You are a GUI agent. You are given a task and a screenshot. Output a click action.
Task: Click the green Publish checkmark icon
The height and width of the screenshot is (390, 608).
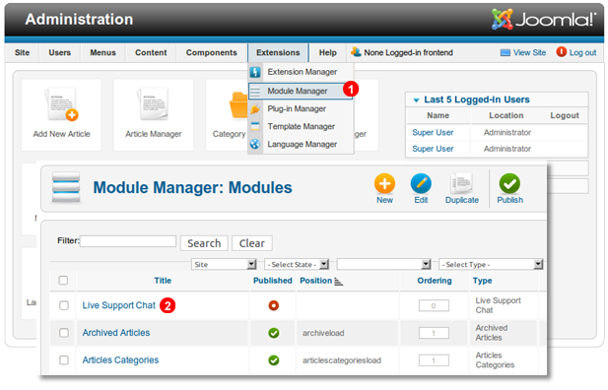pos(509,183)
